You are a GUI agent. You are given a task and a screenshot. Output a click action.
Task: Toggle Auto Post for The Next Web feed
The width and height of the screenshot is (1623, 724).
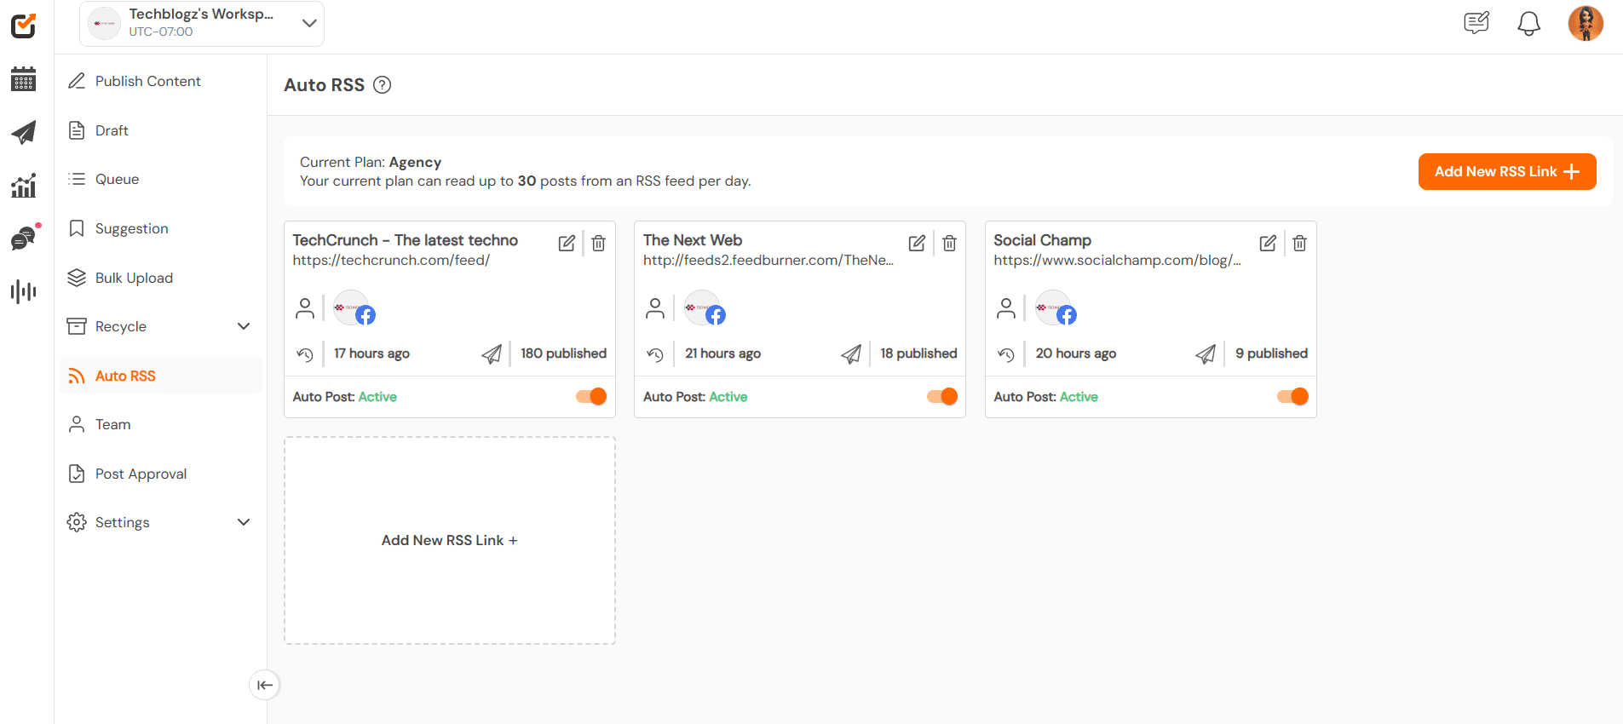[942, 396]
